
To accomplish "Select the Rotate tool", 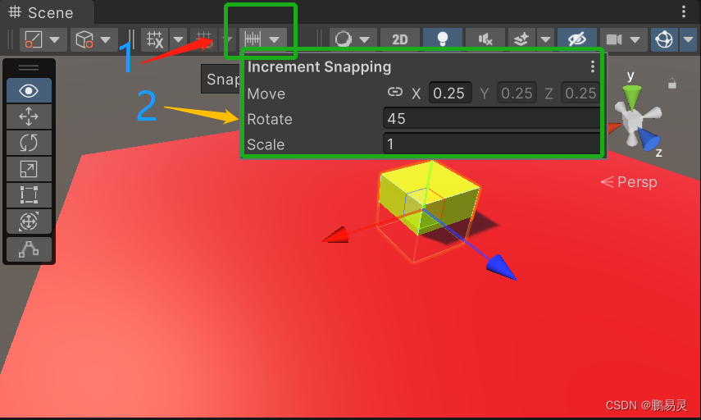I will [29, 143].
